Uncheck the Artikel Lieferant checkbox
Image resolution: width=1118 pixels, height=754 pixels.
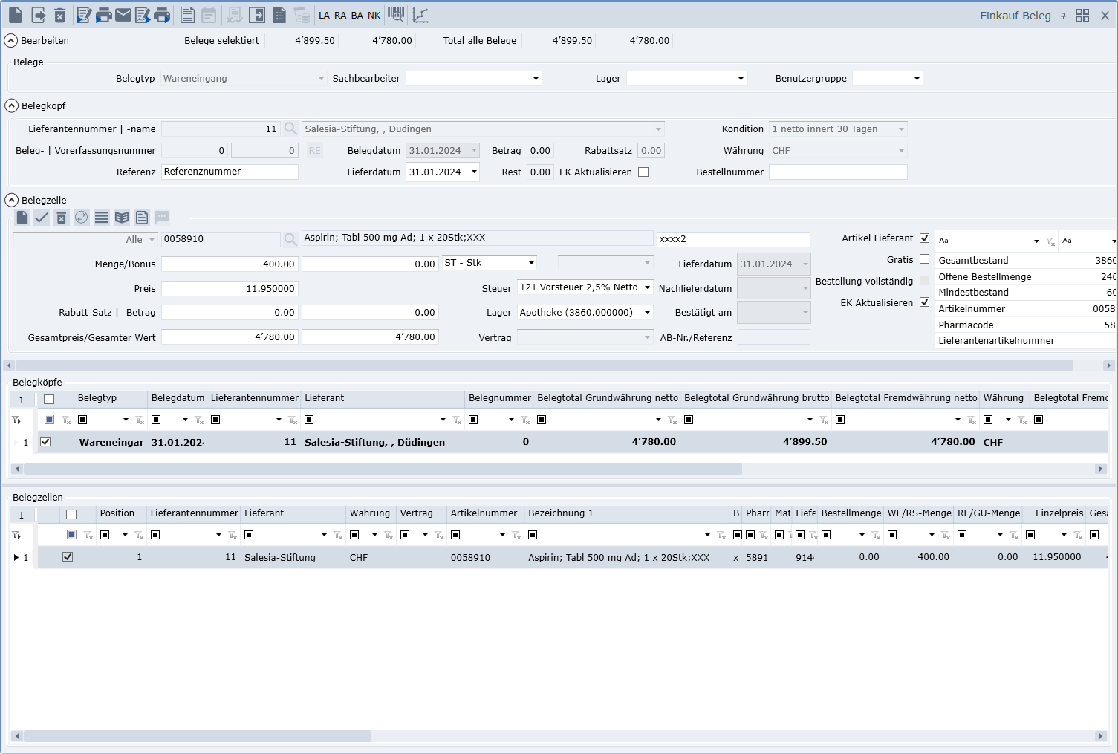[924, 238]
